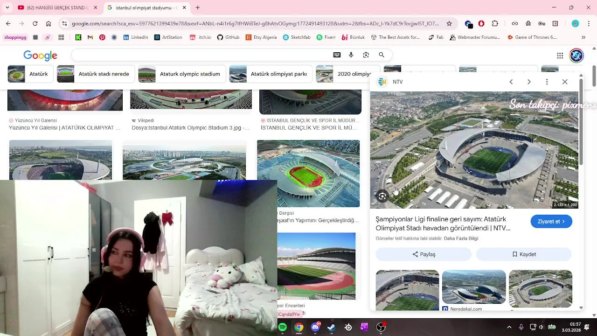
Task: Select the Atatürk olimpiyat parkı chip
Action: click(x=270, y=74)
